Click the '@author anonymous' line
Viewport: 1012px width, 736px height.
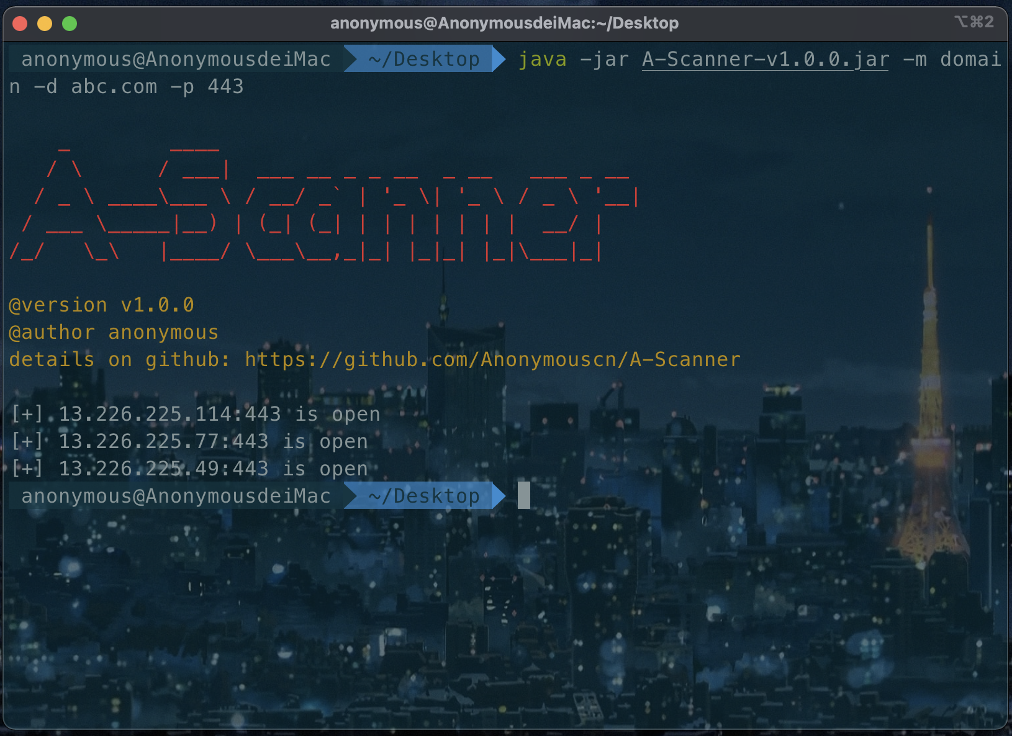click(x=114, y=333)
